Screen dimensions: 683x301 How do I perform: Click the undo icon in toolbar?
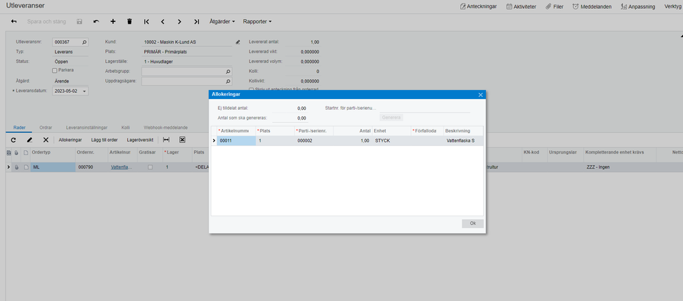click(96, 21)
